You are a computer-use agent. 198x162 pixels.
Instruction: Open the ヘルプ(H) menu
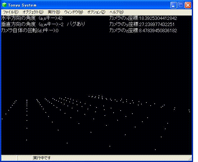point(116,12)
